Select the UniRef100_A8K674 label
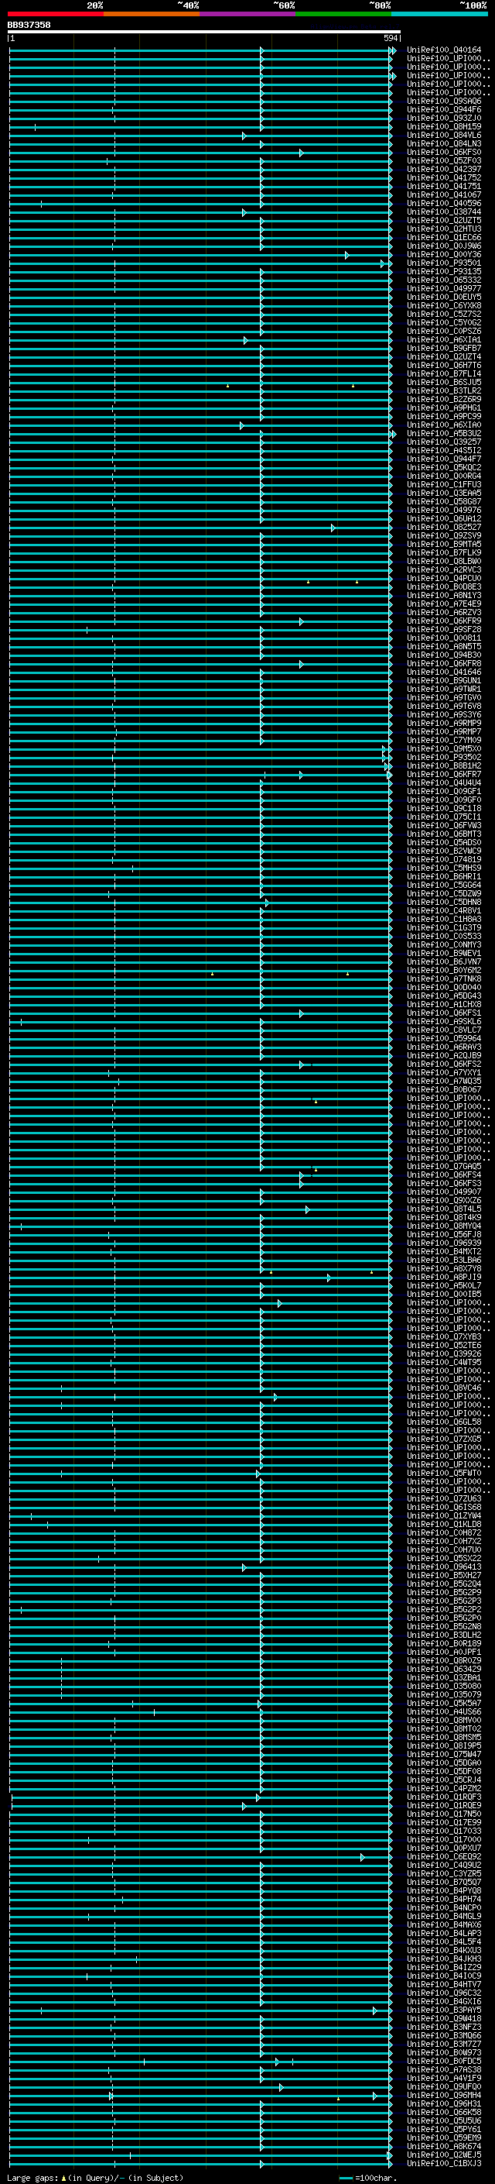 click(444, 2147)
